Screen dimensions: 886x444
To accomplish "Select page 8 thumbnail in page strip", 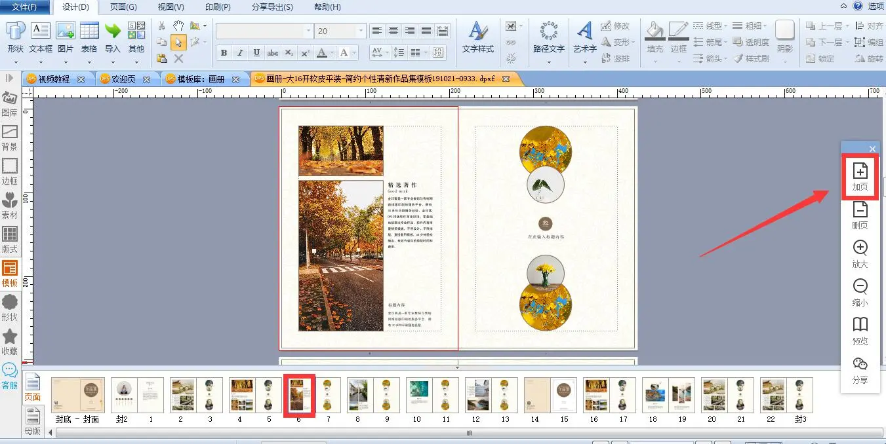I will (357, 395).
